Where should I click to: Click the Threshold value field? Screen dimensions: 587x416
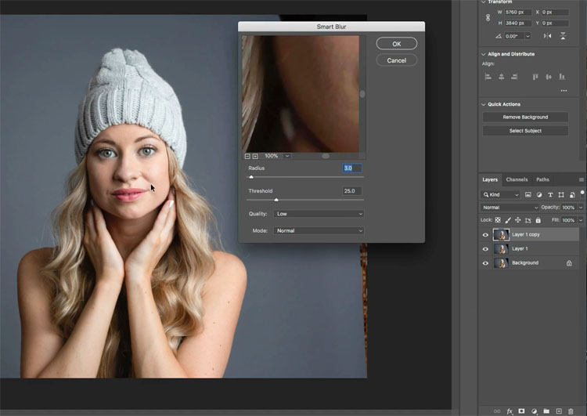tap(352, 190)
